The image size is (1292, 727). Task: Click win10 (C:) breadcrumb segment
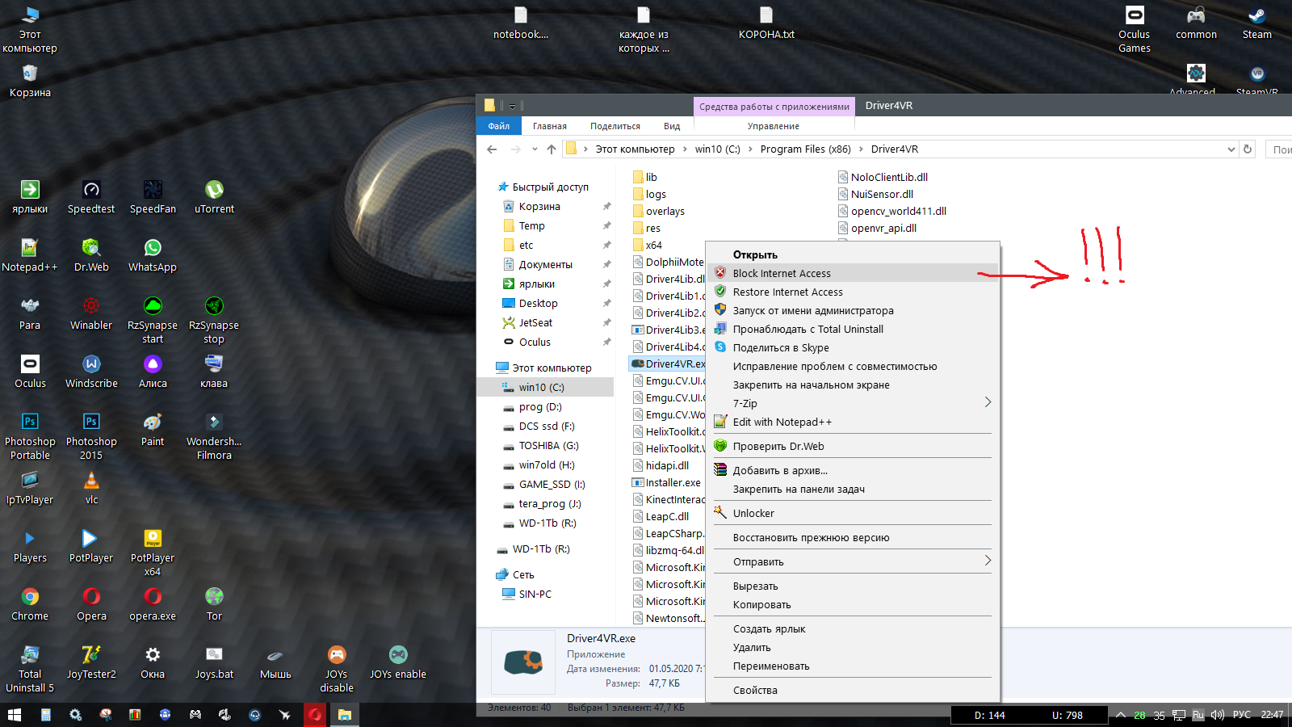717,149
